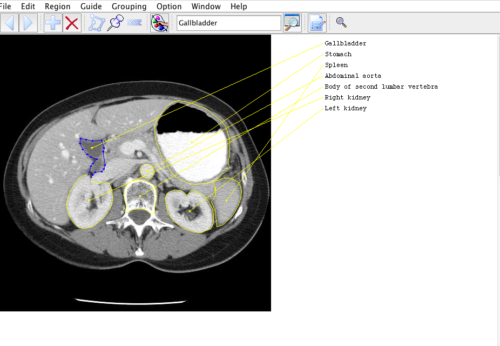Screen dimensions: 500x346
Task: Select the Gallbladder label
Action: point(346,43)
